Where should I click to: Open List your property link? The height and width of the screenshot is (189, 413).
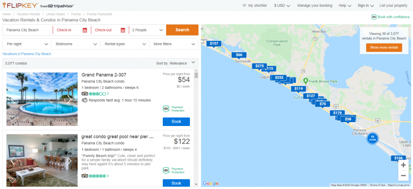tap(394, 5)
